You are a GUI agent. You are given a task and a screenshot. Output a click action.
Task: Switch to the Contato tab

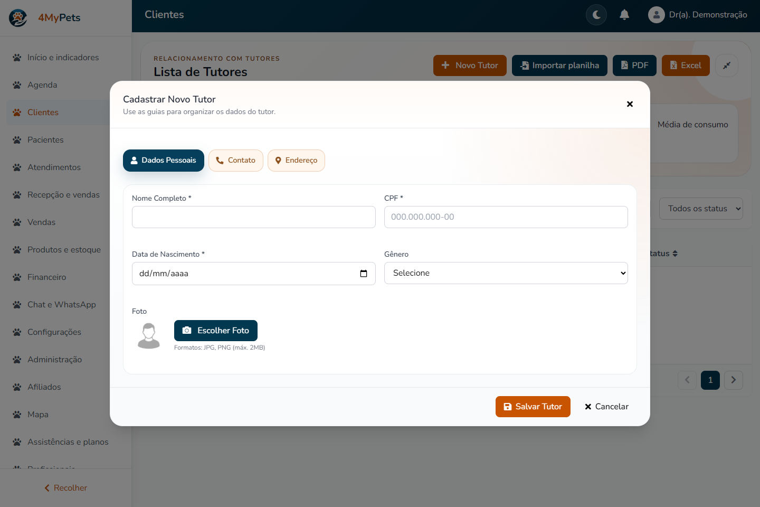tap(236, 161)
